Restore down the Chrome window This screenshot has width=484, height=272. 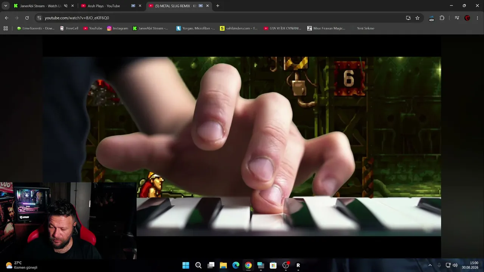point(464,6)
